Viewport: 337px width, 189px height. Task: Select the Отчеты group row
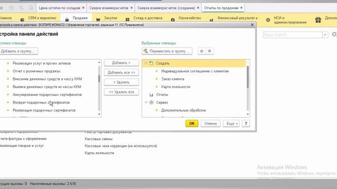[162, 94]
